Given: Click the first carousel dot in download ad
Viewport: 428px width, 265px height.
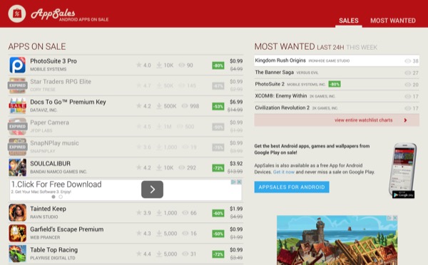Looking at the screenshot, I should 53,197.
